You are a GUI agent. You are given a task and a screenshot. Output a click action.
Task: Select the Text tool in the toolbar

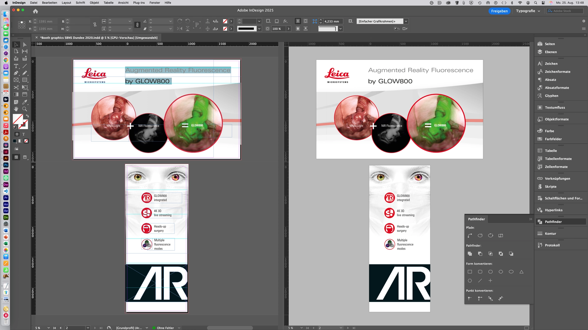[16, 66]
